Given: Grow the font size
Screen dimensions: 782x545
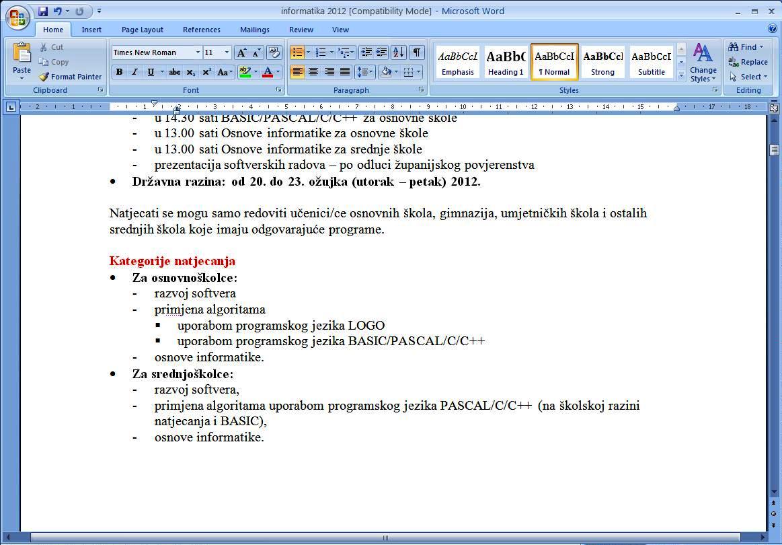Looking at the screenshot, I should (x=241, y=52).
